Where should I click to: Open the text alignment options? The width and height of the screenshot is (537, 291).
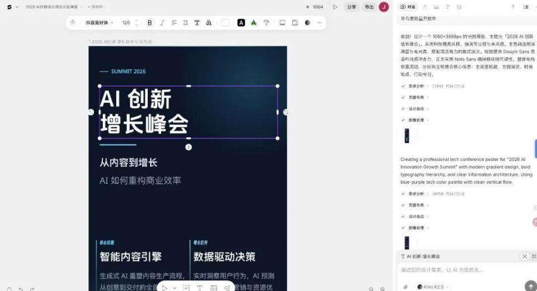tap(174, 22)
